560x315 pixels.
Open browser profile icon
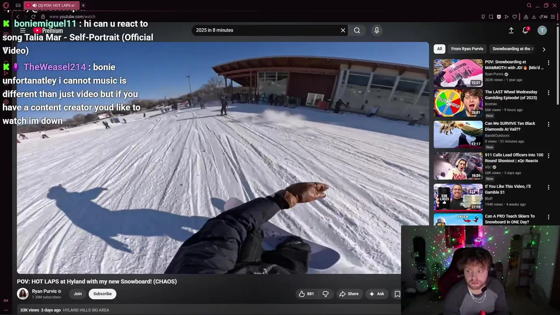(x=526, y=17)
